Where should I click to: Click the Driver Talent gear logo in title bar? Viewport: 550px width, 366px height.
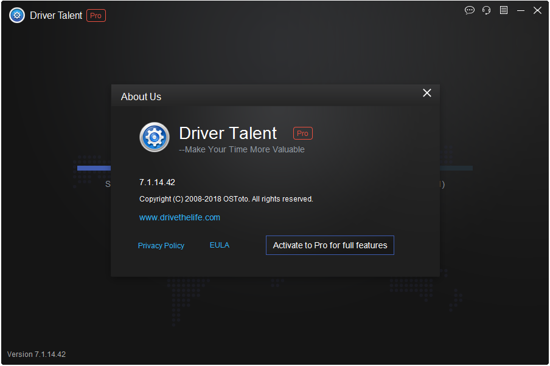click(x=17, y=15)
